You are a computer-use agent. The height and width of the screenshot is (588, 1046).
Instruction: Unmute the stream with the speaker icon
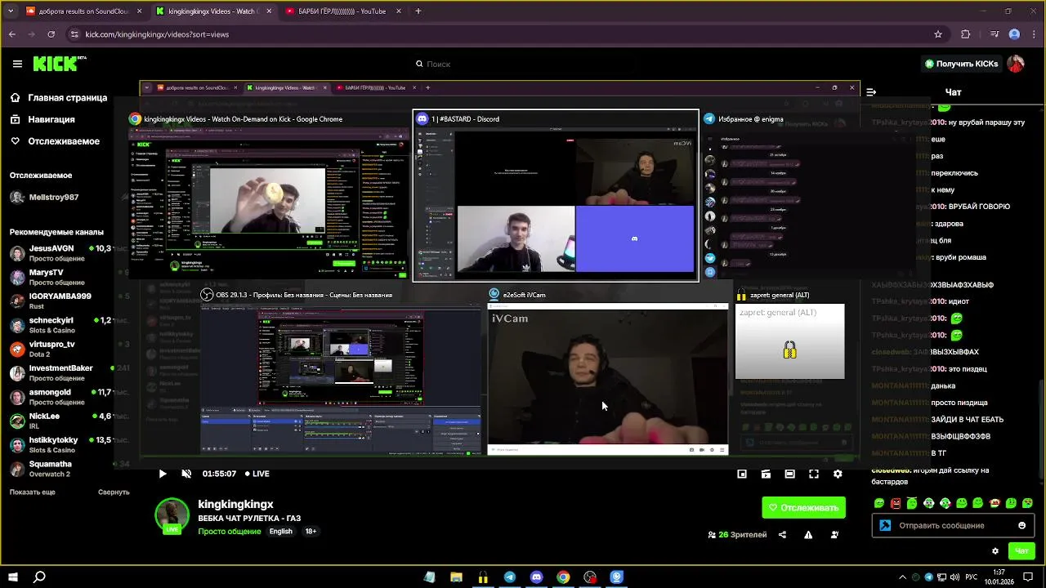[186, 474]
